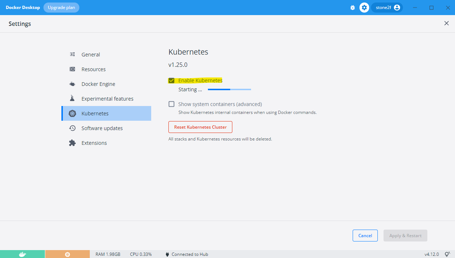Image resolution: width=455 pixels, height=258 pixels.
Task: Click the General sliders icon
Action: [x=72, y=55]
